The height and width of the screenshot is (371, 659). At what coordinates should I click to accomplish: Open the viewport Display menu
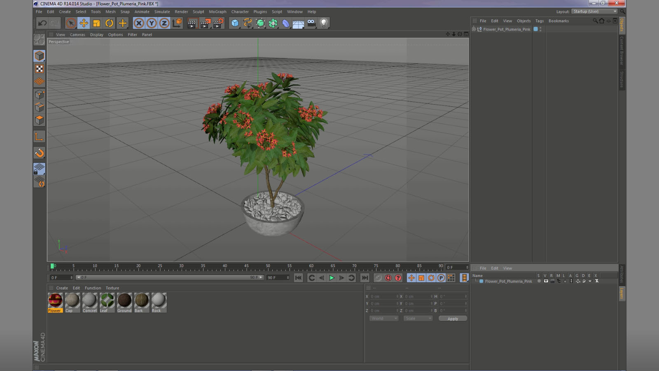click(97, 35)
